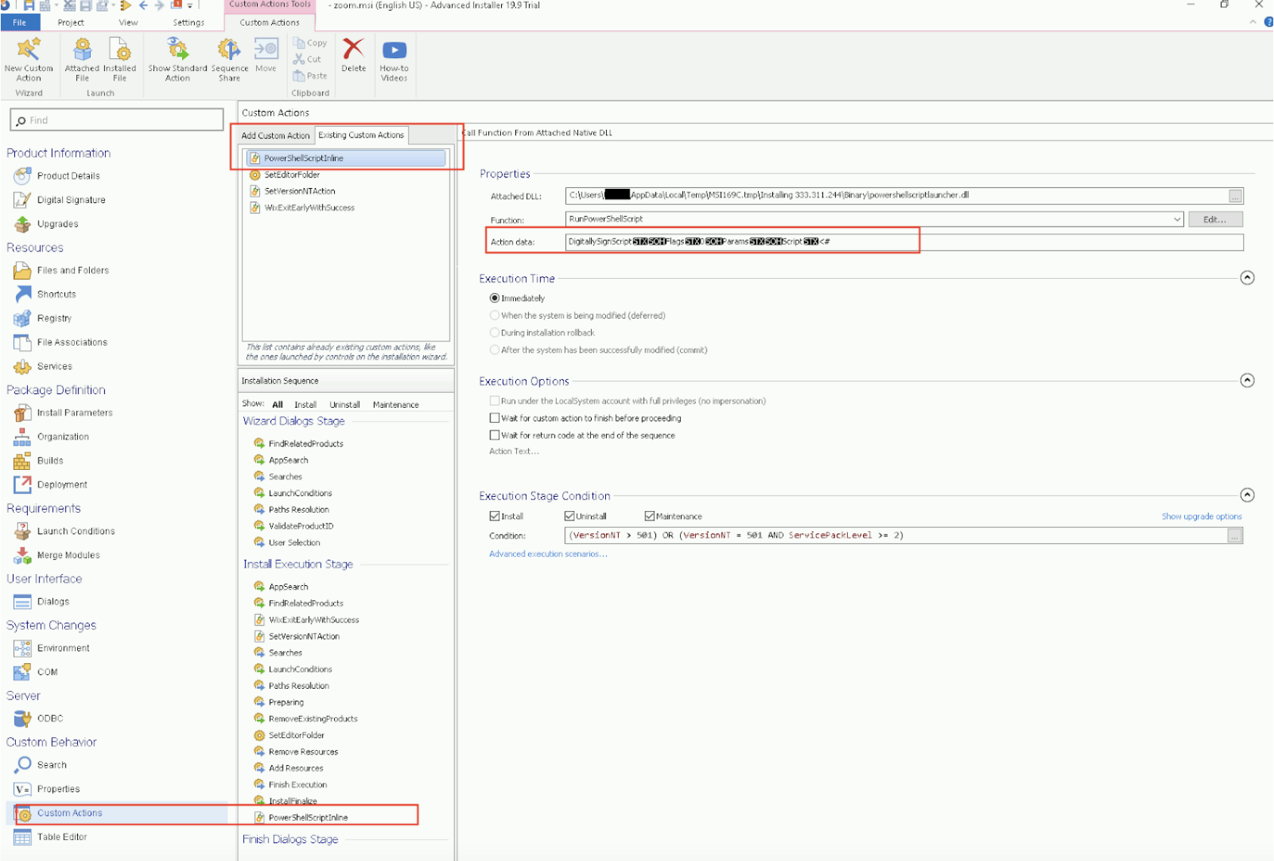Switch to the Add Custom Action tab
This screenshot has height=861, width=1274.
click(x=275, y=136)
